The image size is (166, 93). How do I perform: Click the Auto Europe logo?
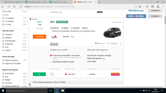coord(136,16)
